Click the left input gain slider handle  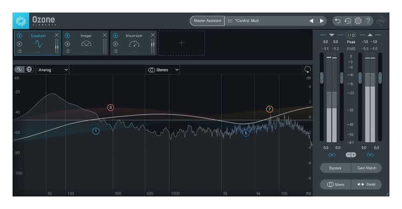click(x=322, y=78)
